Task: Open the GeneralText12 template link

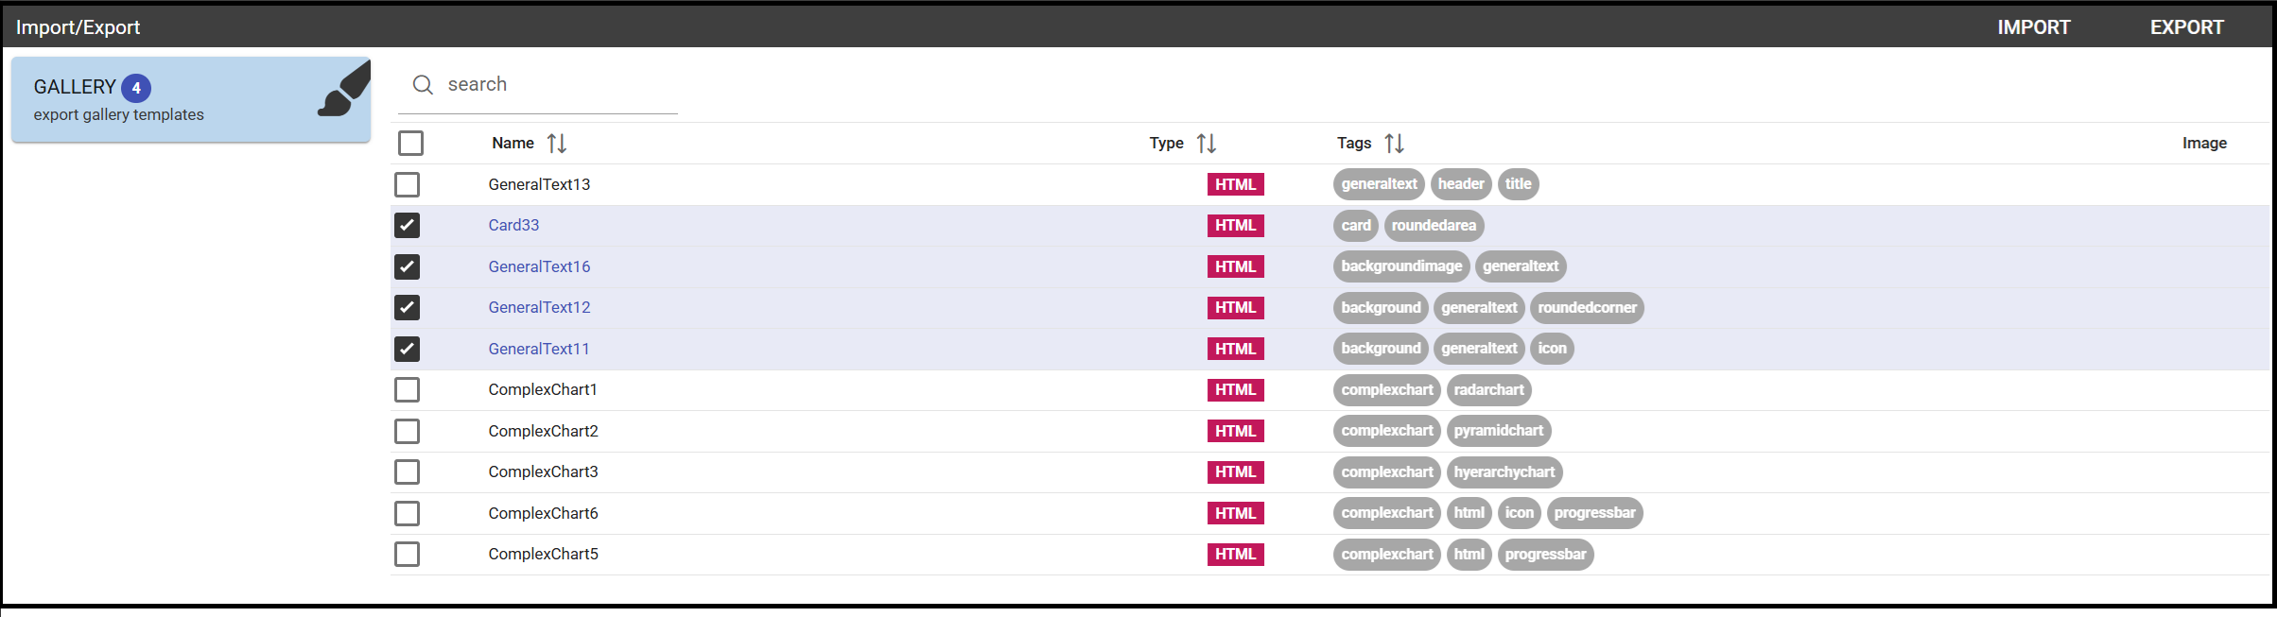Action: coord(539,307)
